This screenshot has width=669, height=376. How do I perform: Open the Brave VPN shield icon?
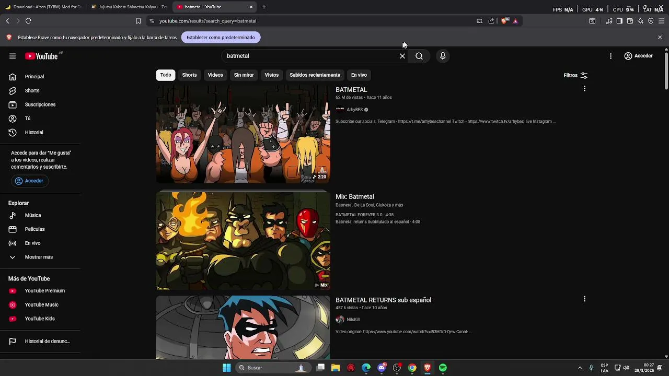[x=651, y=21]
